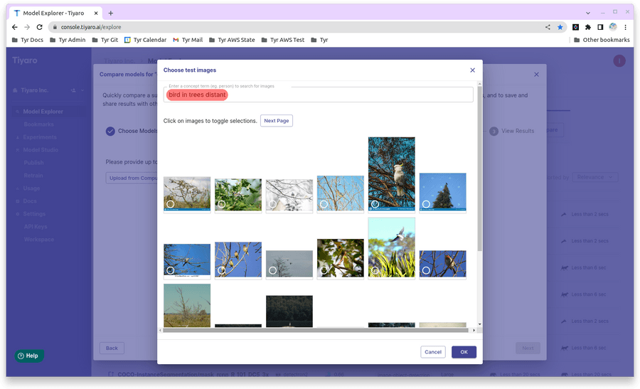Click Cancel in Choose test images dialog
Screen dimensions: 640x389
[x=433, y=352]
